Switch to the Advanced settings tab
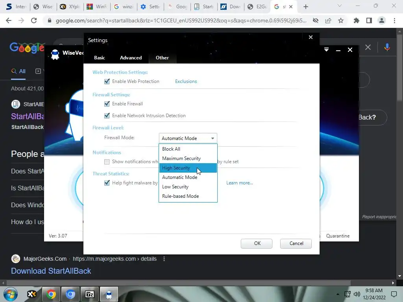Screen dimensions: 403x302 131,58
